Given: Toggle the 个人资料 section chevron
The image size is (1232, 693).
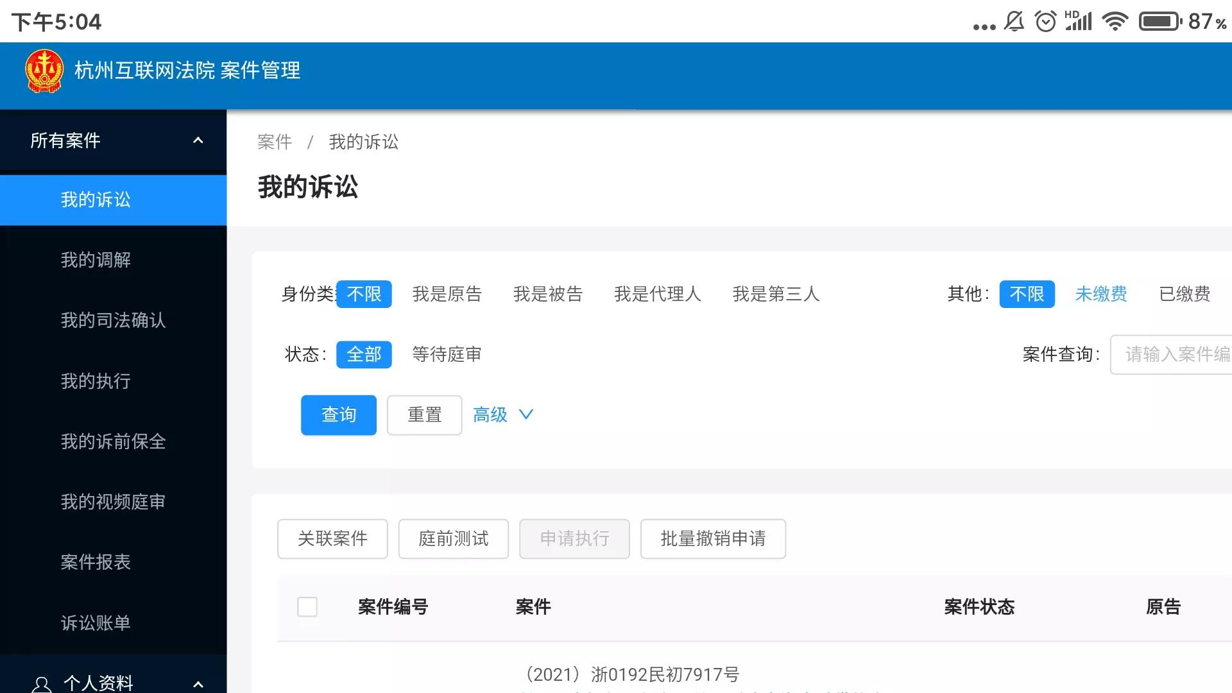Looking at the screenshot, I should pyautogui.click(x=198, y=684).
